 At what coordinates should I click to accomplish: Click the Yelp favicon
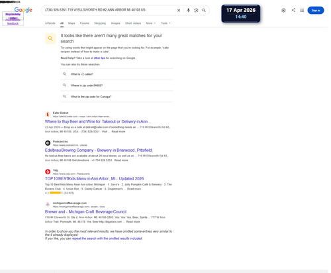click(48, 172)
